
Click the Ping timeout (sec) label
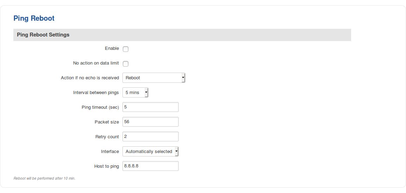(x=100, y=107)
